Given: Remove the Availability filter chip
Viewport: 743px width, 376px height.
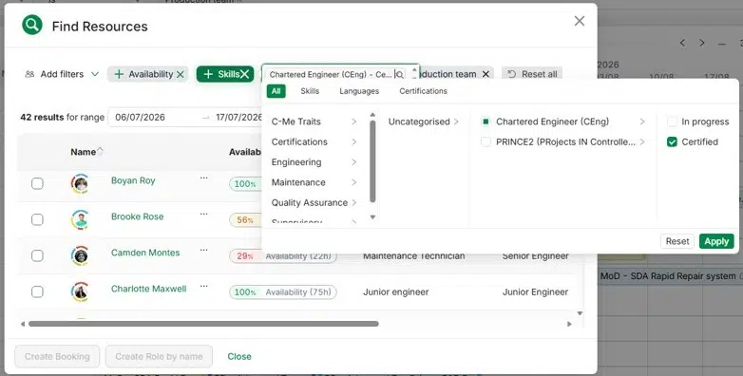Looking at the screenshot, I should [181, 74].
